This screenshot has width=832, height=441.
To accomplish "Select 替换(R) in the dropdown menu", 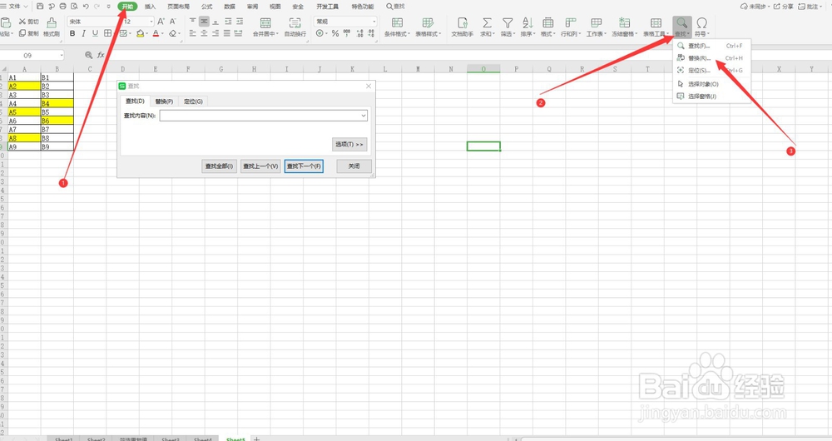I will click(x=711, y=58).
